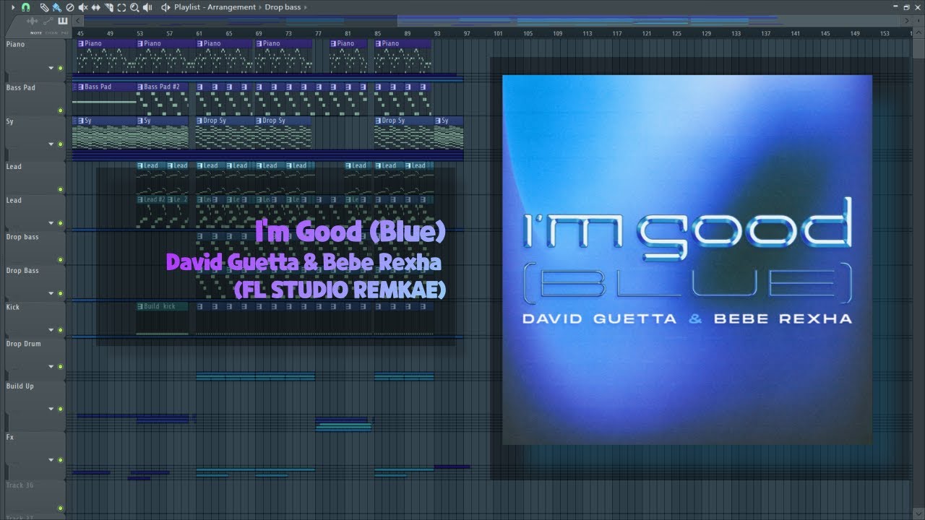Select the Draw pencil tool
This screenshot has width=925, height=520.
click(45, 7)
